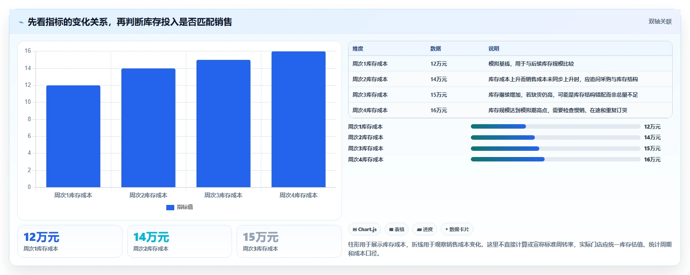Click the lightning icon before the header title

[x=21, y=22]
